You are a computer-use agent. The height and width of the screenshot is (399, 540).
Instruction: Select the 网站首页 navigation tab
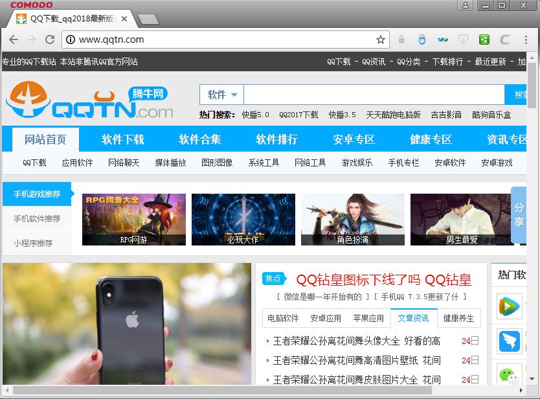[x=45, y=139]
